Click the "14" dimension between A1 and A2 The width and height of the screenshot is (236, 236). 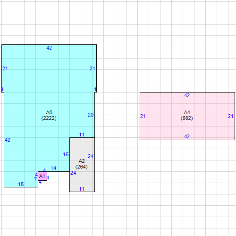[x=53, y=168]
